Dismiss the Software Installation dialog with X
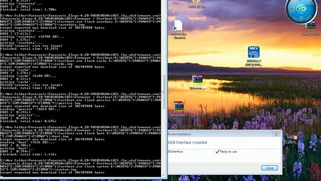Viewport: 321px width, 181px height. pyautogui.click(x=276, y=134)
